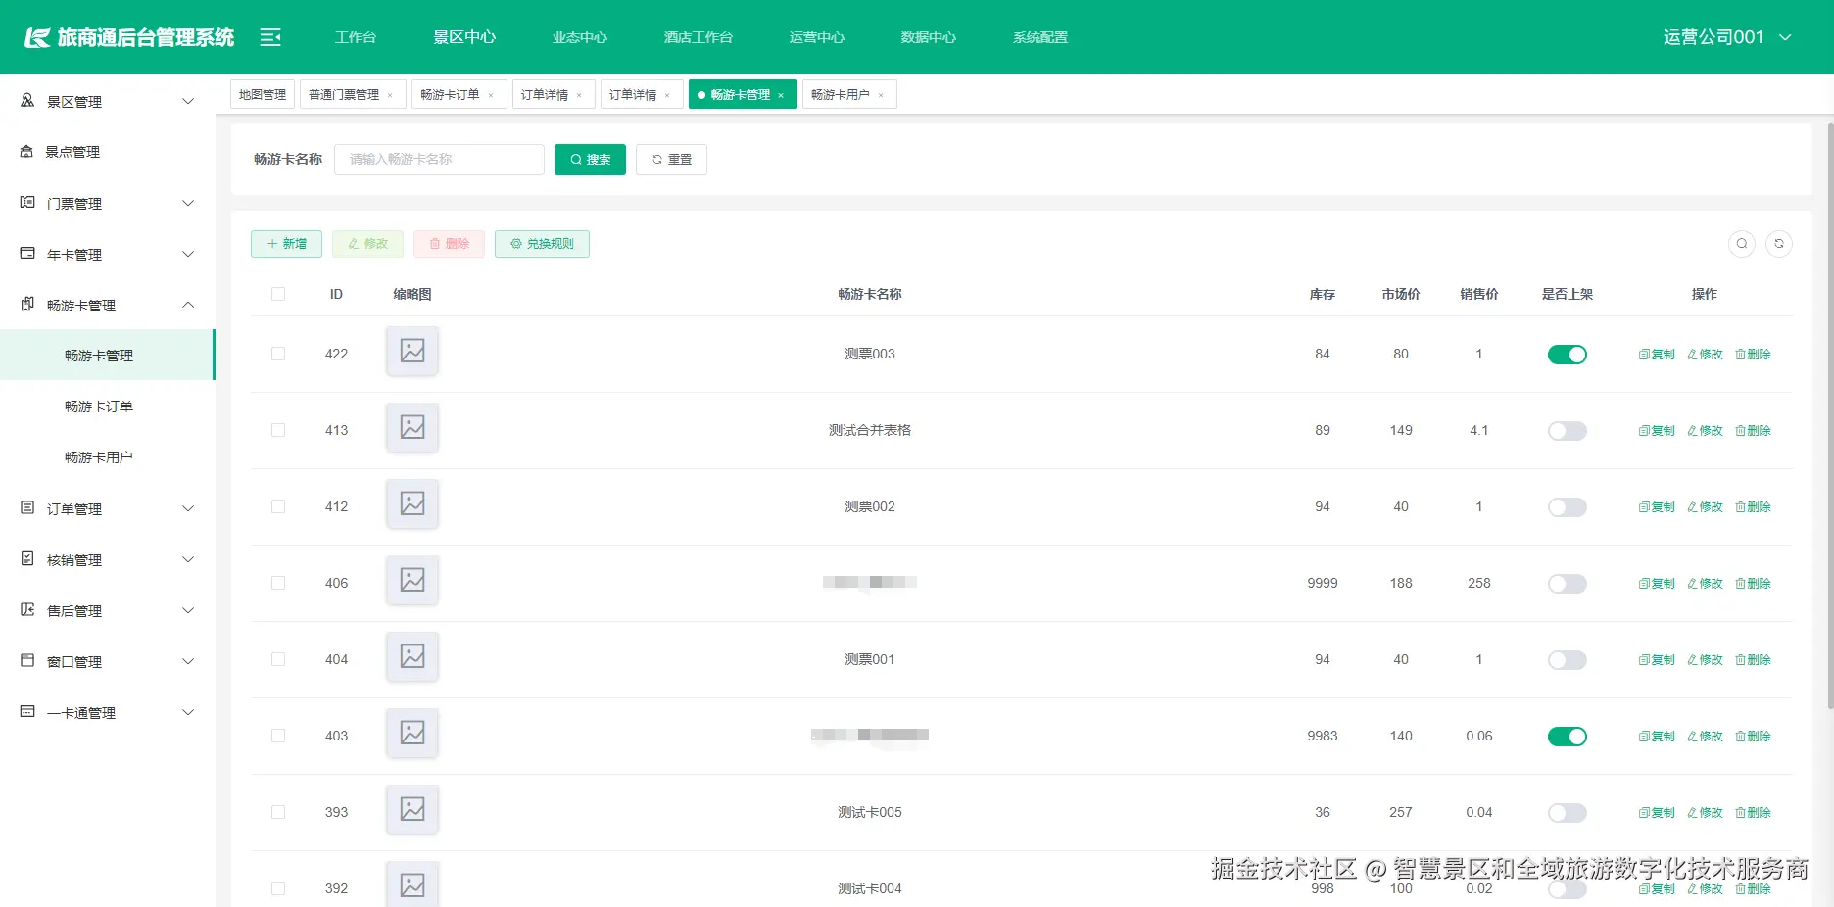Click inside the 畅游卡名称 search input field
The height and width of the screenshot is (907, 1834).
pos(438,159)
